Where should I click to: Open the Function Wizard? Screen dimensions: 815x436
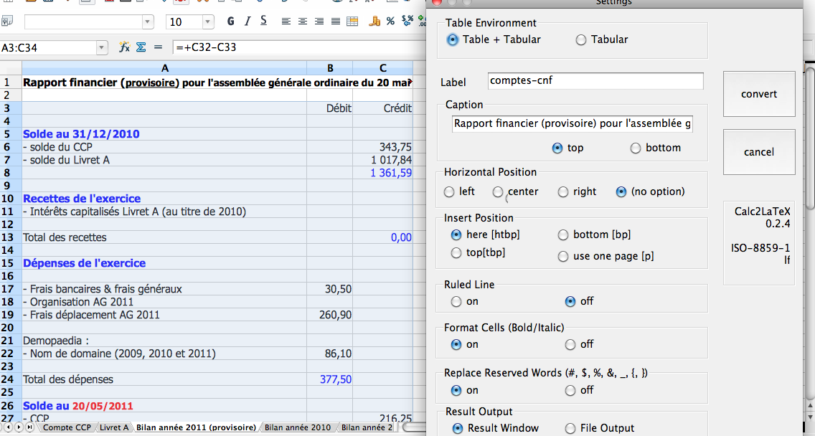124,47
